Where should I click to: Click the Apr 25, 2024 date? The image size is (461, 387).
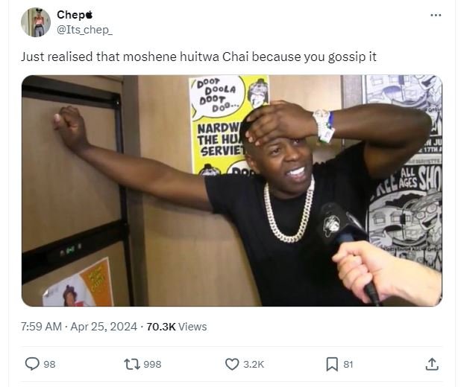tap(104, 327)
